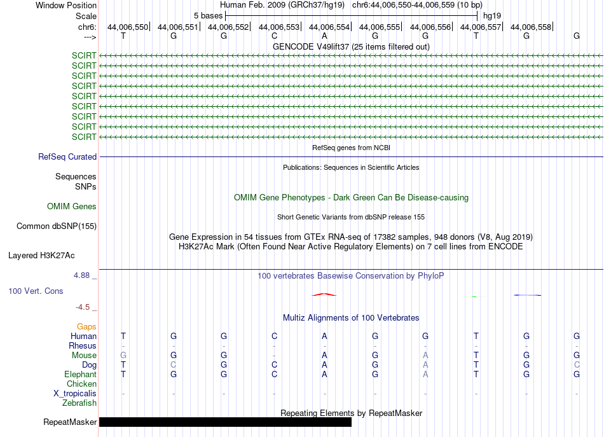The image size is (604, 437).
Task: Open the H3K27Ac Mark track title
Action: coord(351,246)
